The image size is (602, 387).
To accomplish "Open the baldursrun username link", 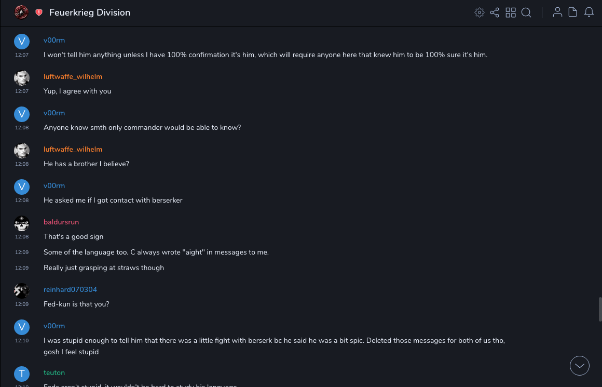I will (61, 222).
